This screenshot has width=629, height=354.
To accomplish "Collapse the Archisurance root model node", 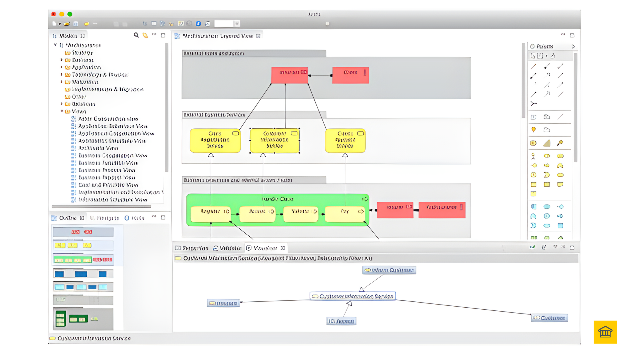I will [x=55, y=45].
